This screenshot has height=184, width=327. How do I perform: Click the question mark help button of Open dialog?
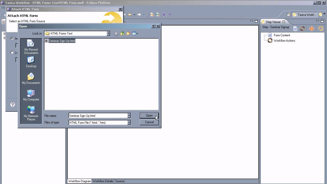click(153, 26)
